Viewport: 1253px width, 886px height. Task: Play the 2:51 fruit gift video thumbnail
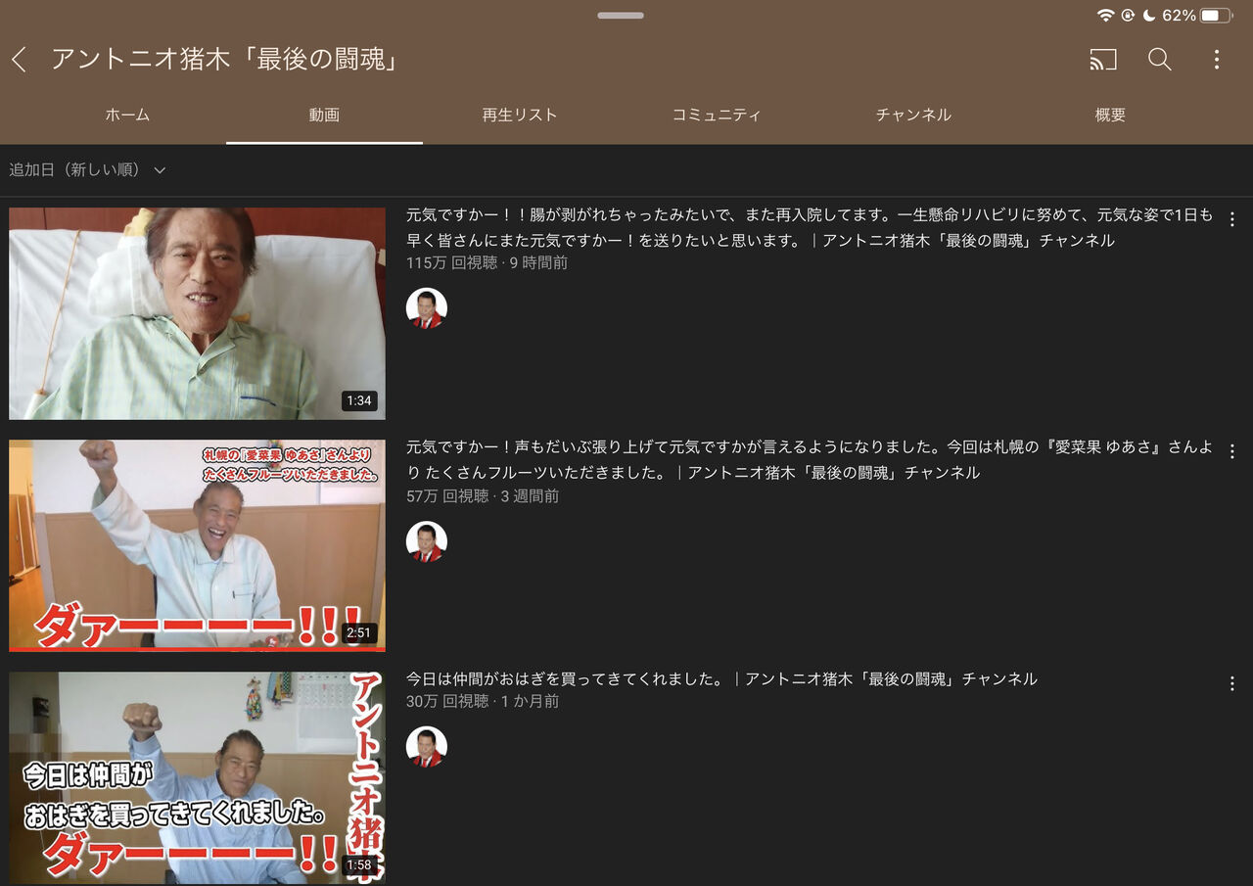tap(197, 545)
